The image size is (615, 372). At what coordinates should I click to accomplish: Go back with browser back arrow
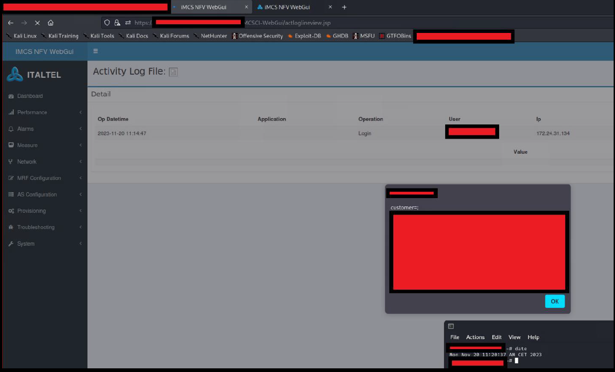[11, 22]
